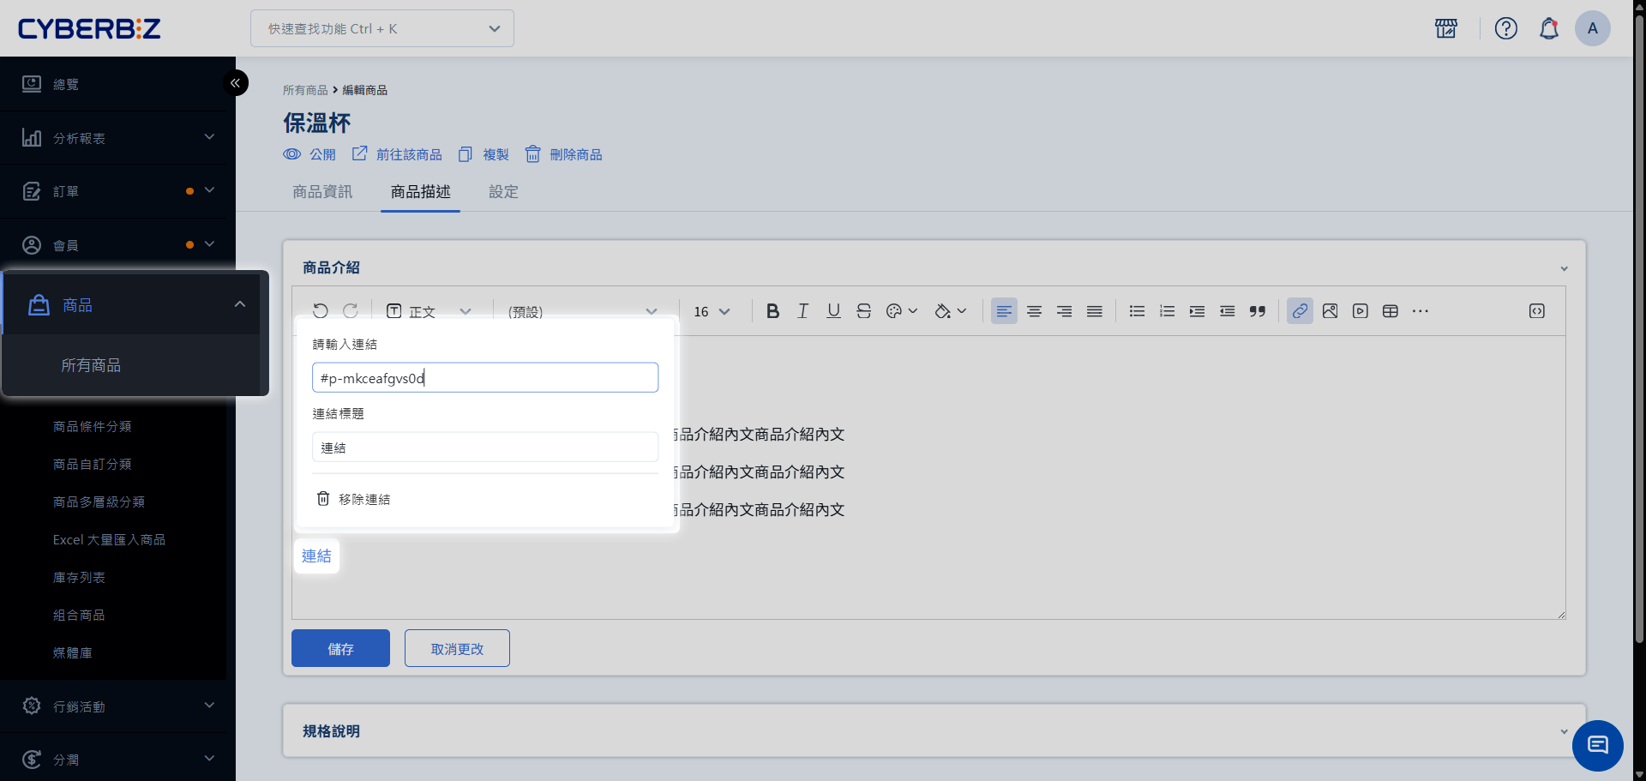Open the notifications bell

click(x=1548, y=28)
